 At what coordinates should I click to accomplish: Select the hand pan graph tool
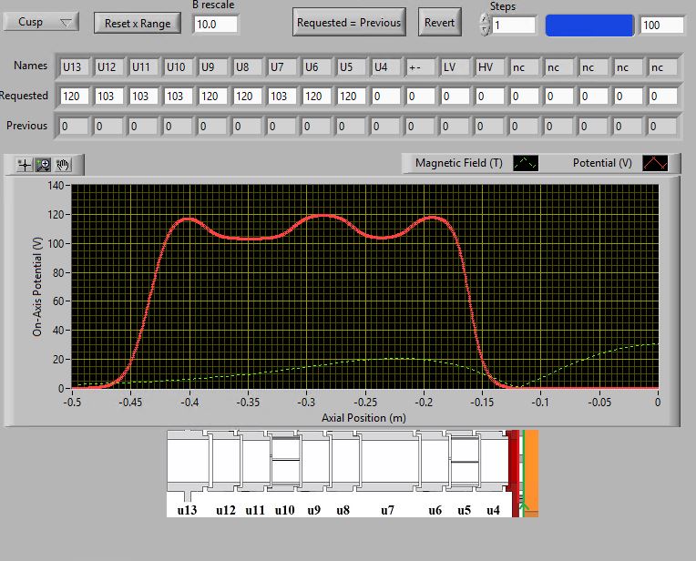62,165
